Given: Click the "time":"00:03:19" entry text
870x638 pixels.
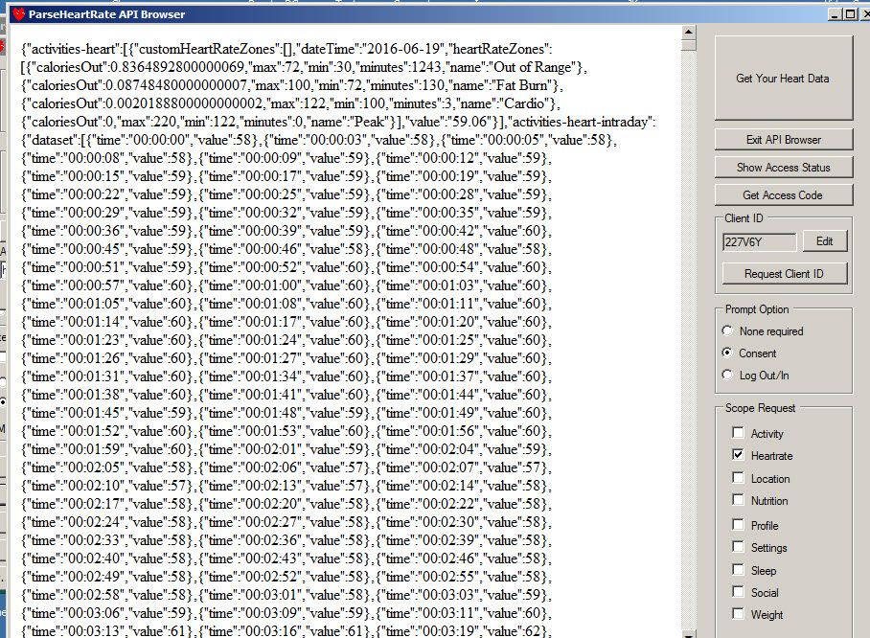Looking at the screenshot, I should (x=463, y=630).
